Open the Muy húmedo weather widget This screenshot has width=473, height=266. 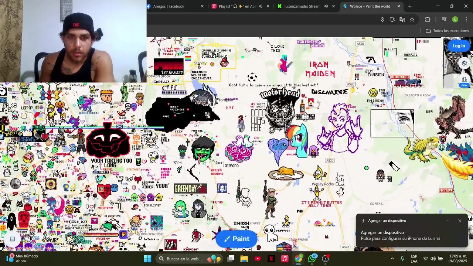click(x=23, y=259)
